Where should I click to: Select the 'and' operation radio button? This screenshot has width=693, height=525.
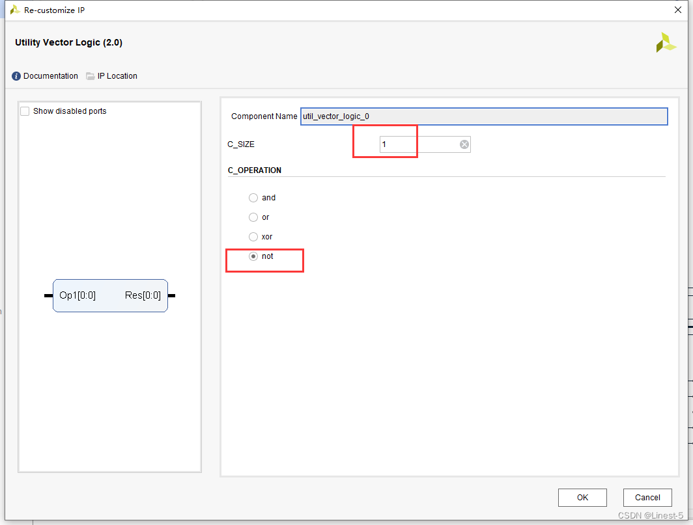pyautogui.click(x=253, y=198)
